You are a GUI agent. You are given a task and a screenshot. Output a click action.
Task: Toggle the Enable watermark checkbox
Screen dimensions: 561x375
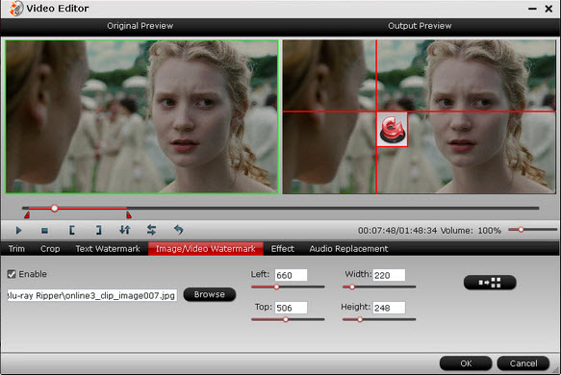12,274
